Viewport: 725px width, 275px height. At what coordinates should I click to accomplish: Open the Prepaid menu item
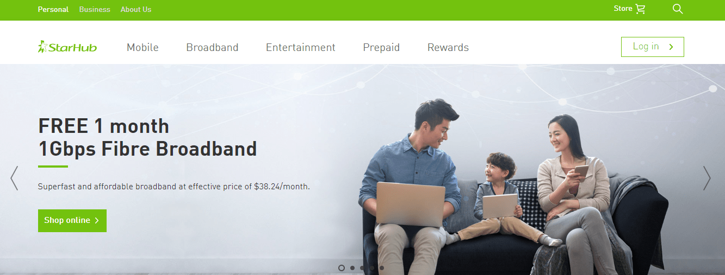(x=381, y=48)
